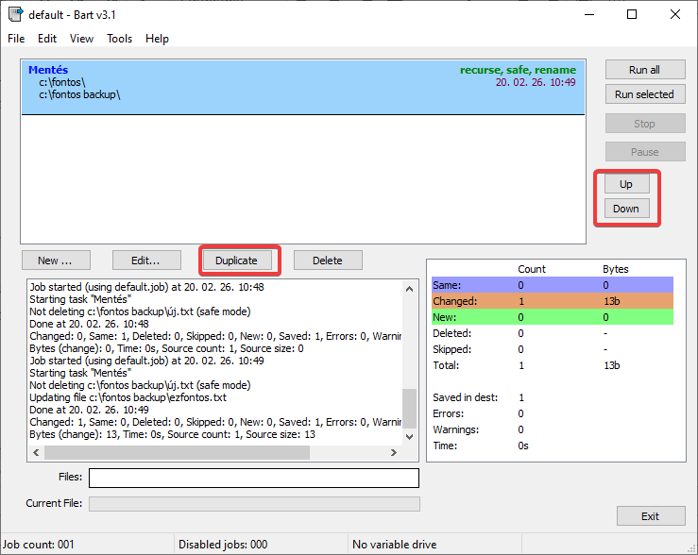Click Edit... to modify the job
This screenshot has width=698, height=555.
coord(146,261)
